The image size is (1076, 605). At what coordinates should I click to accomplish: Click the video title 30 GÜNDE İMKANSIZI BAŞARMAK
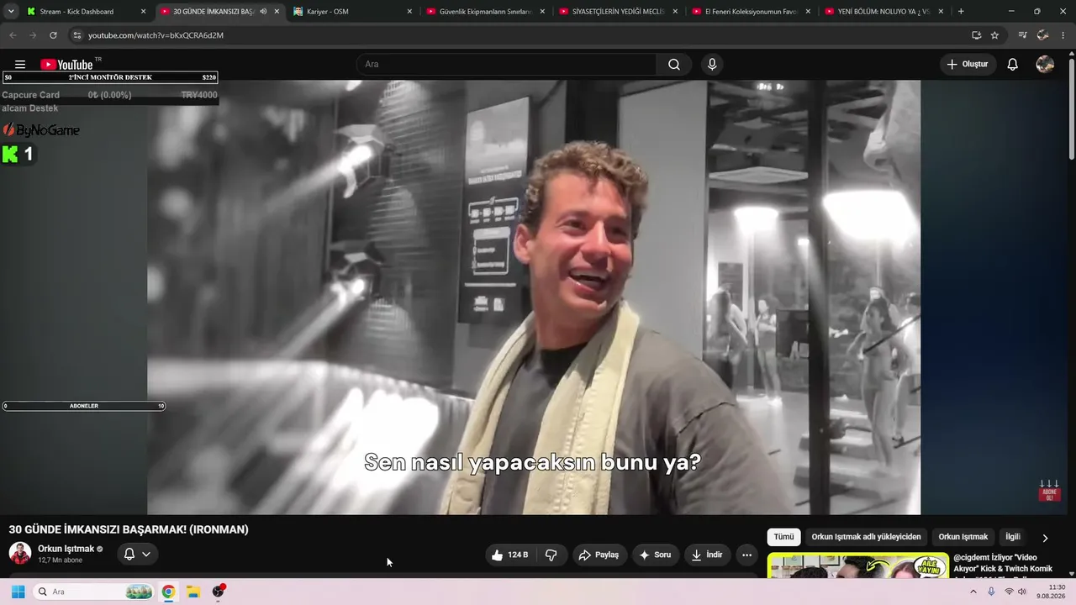tap(129, 529)
